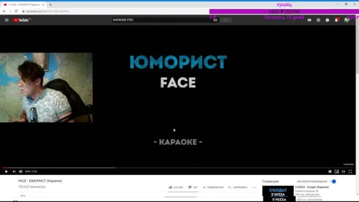Like the video with thumbs up
The height and width of the screenshot is (202, 359).
click(x=171, y=187)
